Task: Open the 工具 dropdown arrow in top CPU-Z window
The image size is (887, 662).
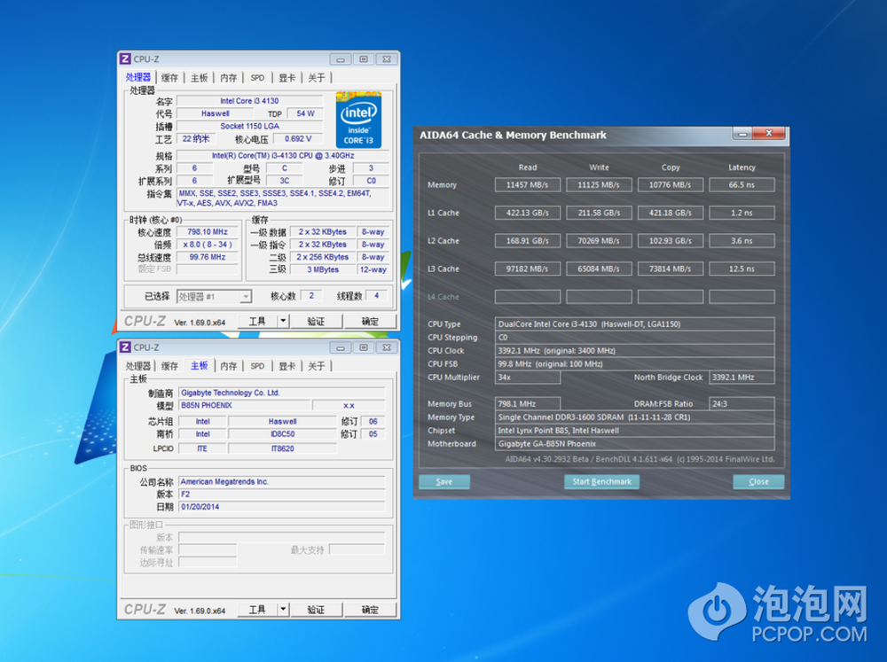Action: 284,321
